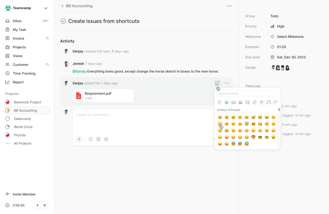
Task: Click the Invite Member link
Action: (24, 194)
